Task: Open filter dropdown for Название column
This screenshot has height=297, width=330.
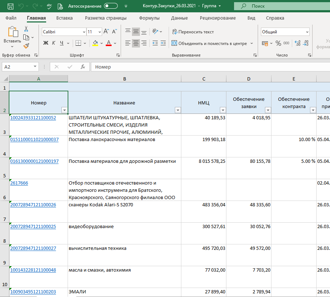Action: coord(178,110)
